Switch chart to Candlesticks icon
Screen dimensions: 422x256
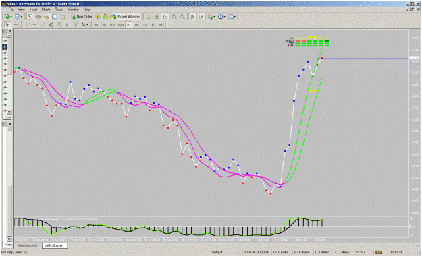pyautogui.click(x=157, y=17)
